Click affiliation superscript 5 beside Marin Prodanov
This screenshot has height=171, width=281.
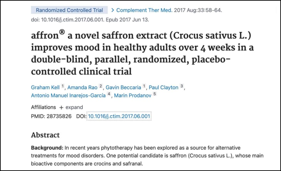[x=155, y=94]
